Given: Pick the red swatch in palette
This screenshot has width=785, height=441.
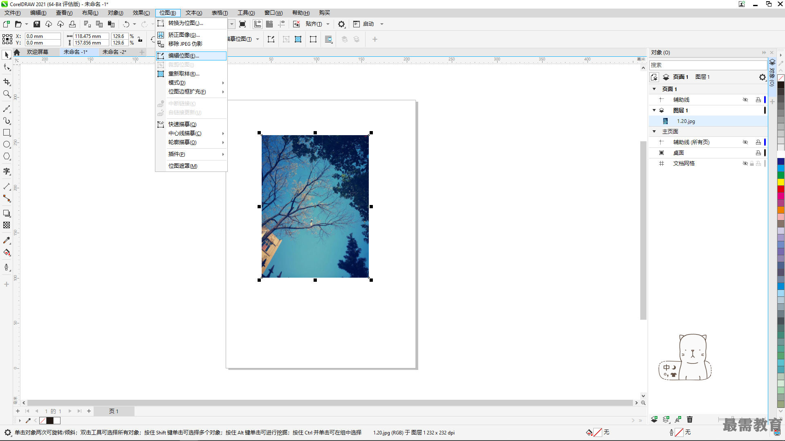Looking at the screenshot, I should coord(781,189).
